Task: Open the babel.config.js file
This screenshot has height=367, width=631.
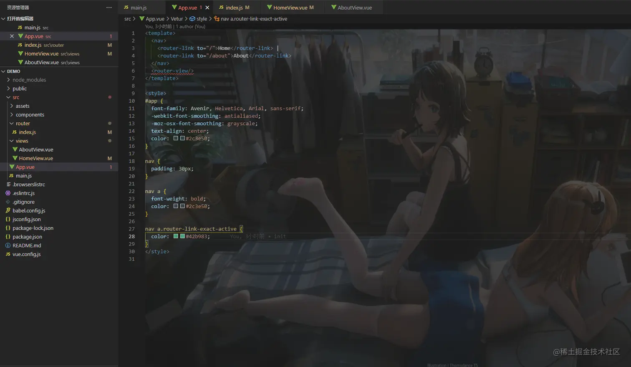Action: tap(59, 211)
